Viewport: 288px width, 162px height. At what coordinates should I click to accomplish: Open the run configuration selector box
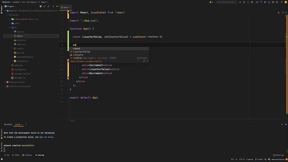[226, 2]
